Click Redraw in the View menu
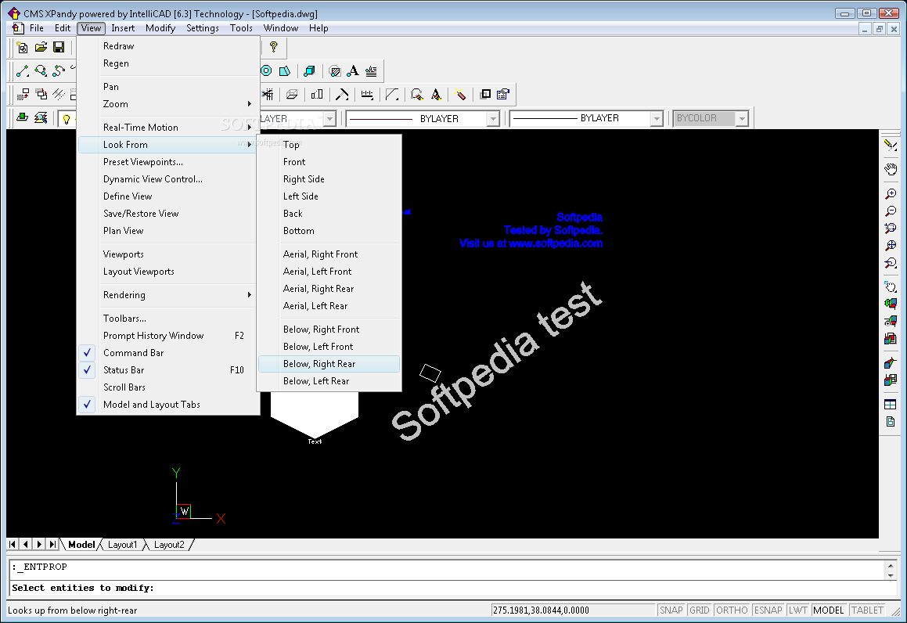Screen dimensions: 907x623 click(167, 46)
